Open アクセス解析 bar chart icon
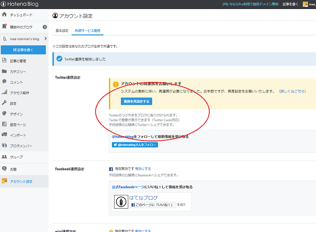316x232 pixels. click(x=4, y=92)
